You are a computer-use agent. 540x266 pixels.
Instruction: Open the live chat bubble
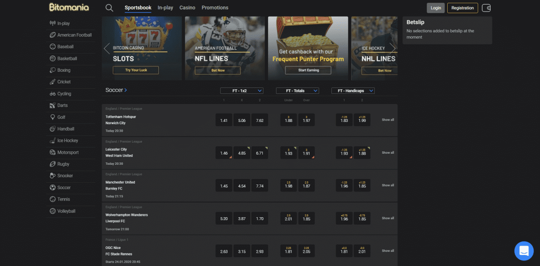tap(523, 251)
